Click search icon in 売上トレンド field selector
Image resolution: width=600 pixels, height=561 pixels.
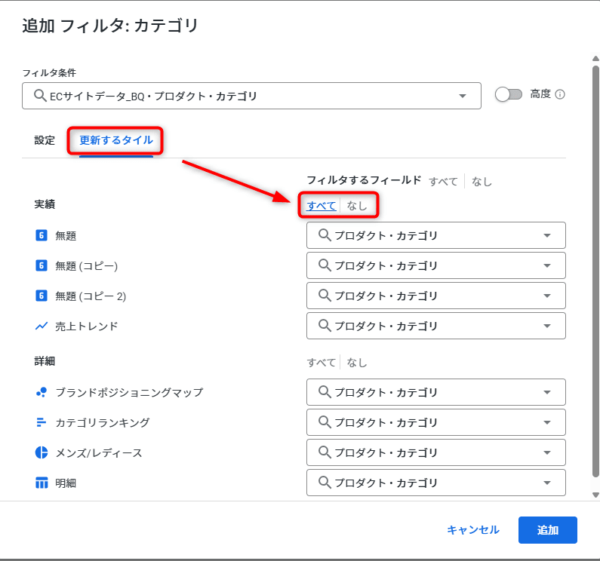tap(325, 326)
